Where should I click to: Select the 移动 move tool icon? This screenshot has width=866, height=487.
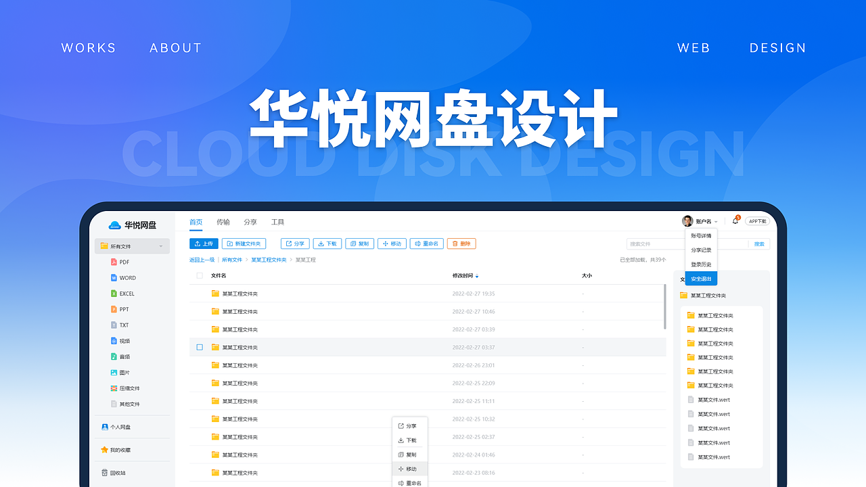coord(385,243)
